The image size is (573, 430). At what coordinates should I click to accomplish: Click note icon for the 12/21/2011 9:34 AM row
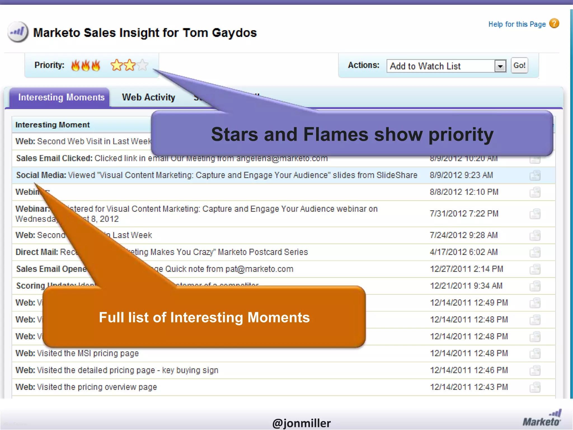pyautogui.click(x=535, y=286)
